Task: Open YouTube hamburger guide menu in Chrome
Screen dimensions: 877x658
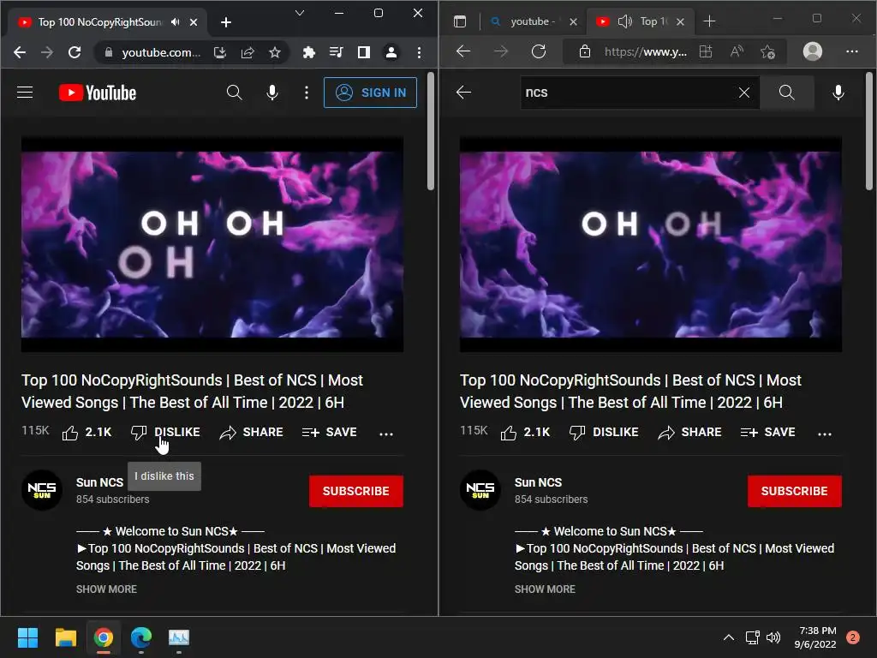Action: pyautogui.click(x=25, y=93)
